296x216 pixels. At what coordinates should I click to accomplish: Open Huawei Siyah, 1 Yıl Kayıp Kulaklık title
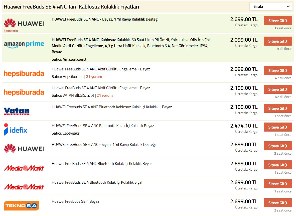[104, 145]
